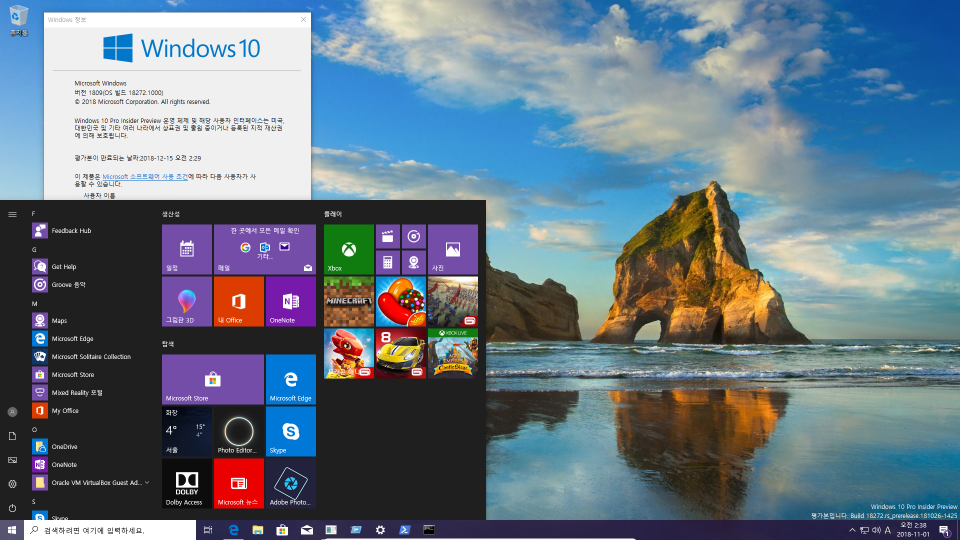Open the Camera small tile
The width and height of the screenshot is (960, 540).
414,262
